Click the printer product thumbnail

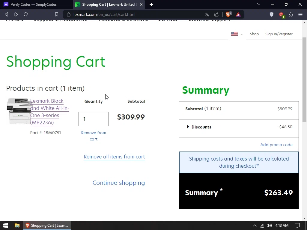(x=19, y=111)
